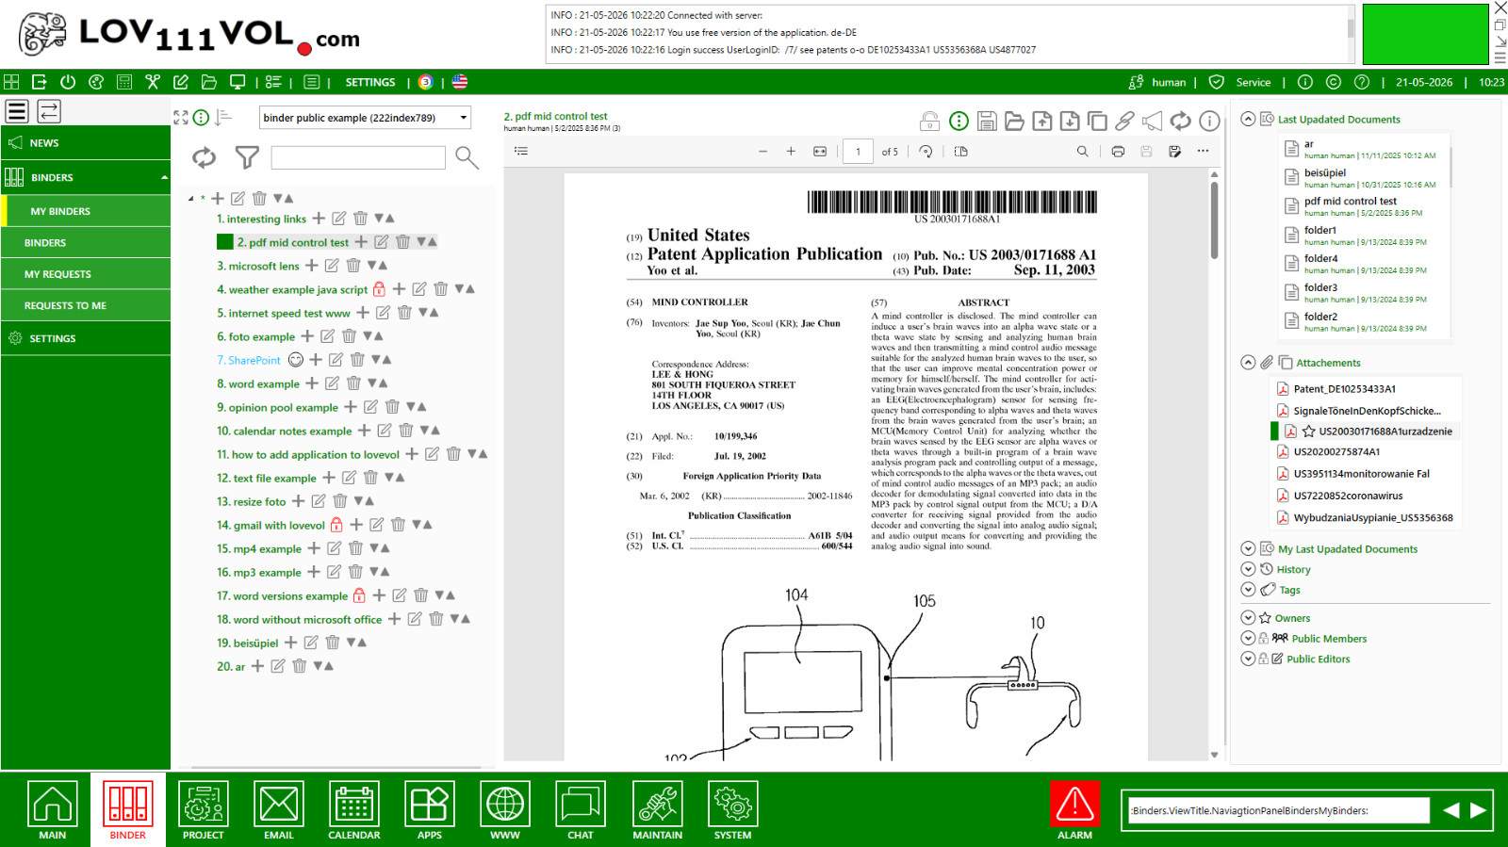Viewport: 1508px width, 847px height.
Task: Expand the Public Members section
Action: [1248, 638]
